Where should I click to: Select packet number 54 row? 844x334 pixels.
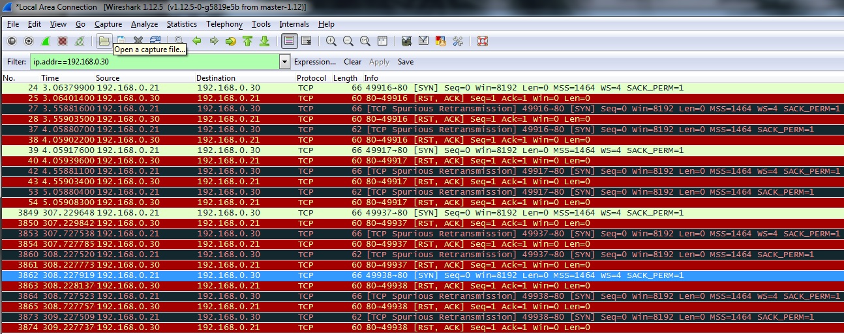tap(422, 202)
